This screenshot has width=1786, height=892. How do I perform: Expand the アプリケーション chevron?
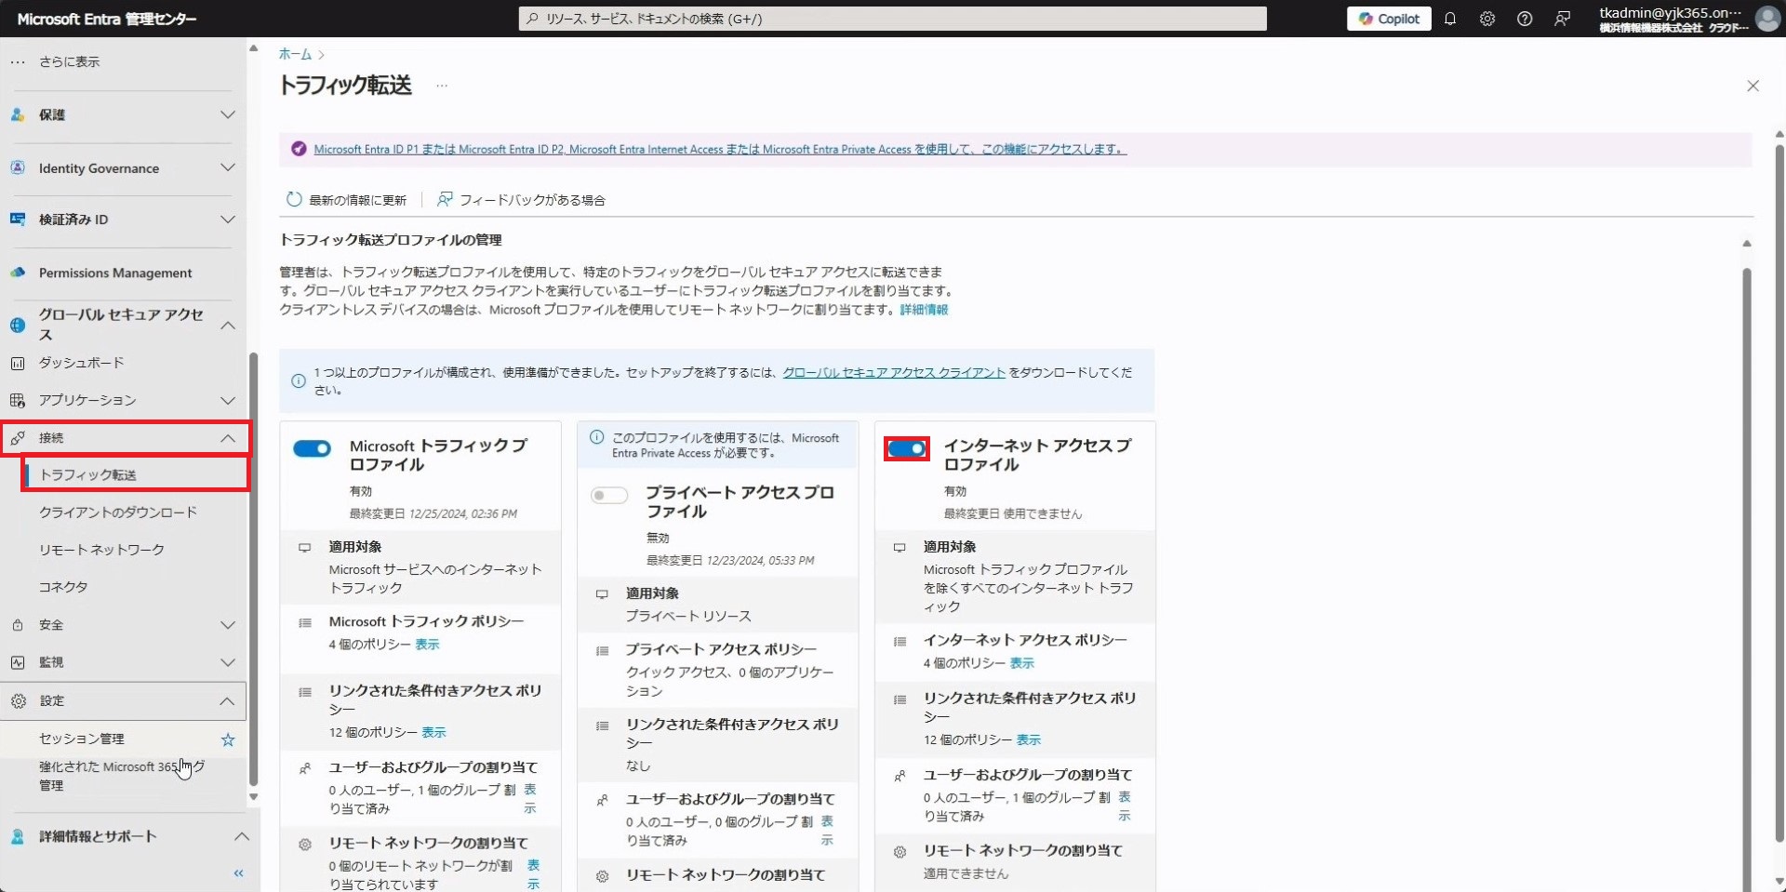pyautogui.click(x=228, y=401)
